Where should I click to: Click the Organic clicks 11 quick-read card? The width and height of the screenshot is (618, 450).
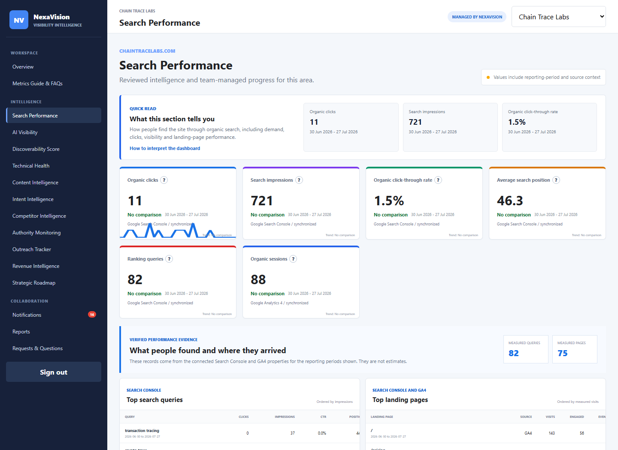351,127
